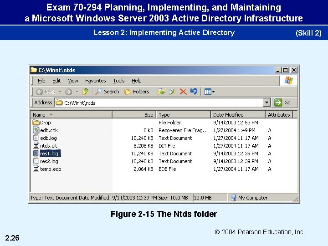Open the Favorites menu
Viewport: 328px width, 246px height.
coord(95,81)
